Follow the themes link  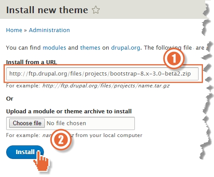[90, 48]
